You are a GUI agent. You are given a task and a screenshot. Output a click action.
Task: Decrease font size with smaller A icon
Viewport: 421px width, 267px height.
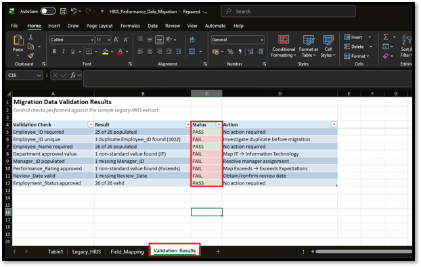tap(126, 40)
